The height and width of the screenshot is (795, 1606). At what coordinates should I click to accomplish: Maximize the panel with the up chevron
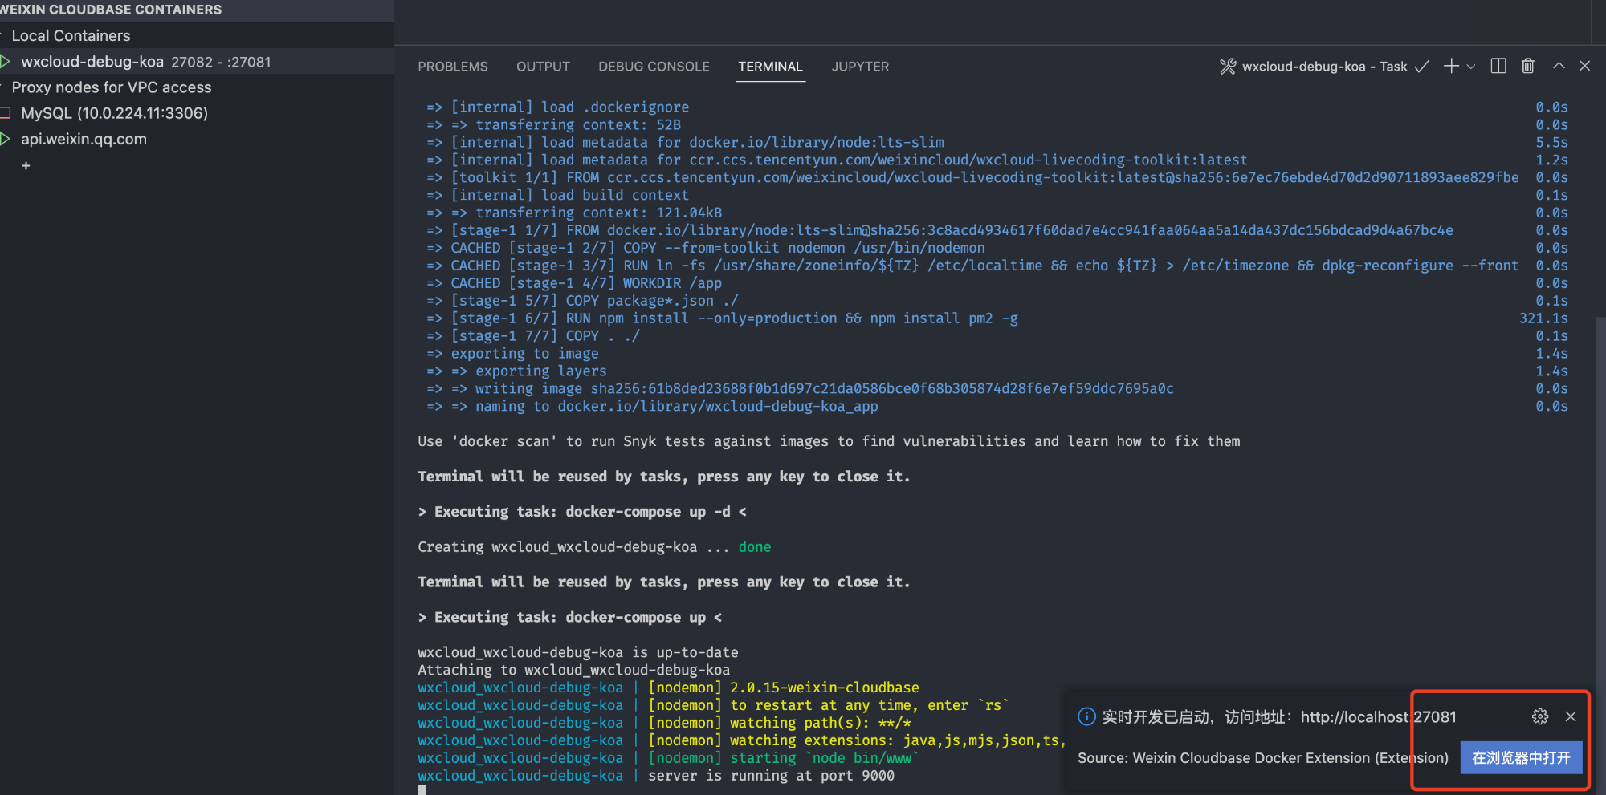[x=1559, y=67]
